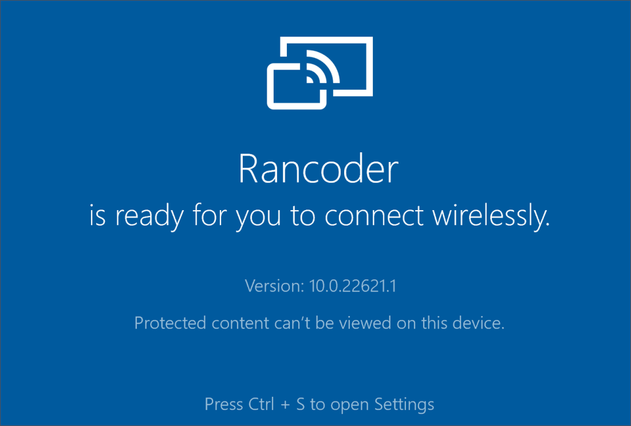Viewport: 631px width, 426px height.
Task: Click the 'is ready for you to connect wirelessly' line
Action: (x=319, y=217)
